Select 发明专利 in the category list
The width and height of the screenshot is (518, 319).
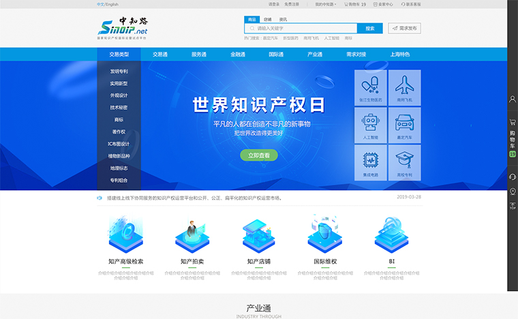coord(119,71)
